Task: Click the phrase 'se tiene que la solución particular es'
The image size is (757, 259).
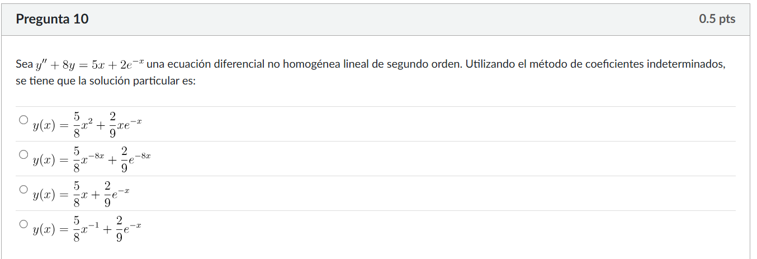Action: point(106,81)
